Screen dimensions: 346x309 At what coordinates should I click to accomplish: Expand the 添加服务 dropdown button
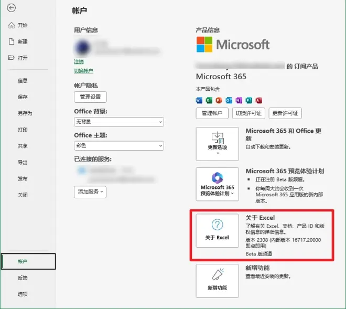tap(90, 192)
